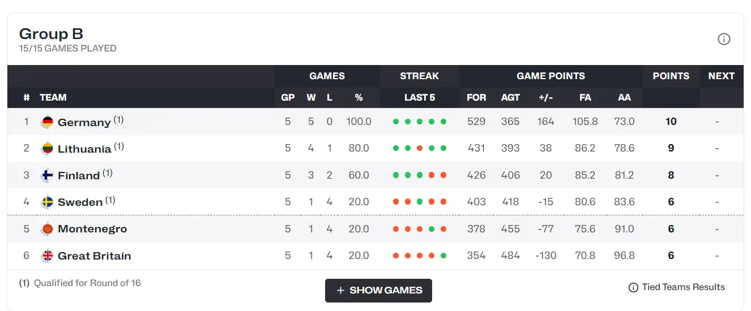Viewport: 751px width, 311px height.
Task: Click the LAST 5 streak header
Action: [x=419, y=97]
